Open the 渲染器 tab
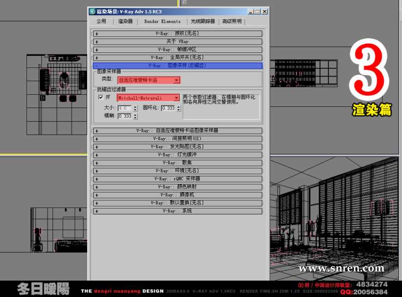This screenshot has height=297, width=402. [125, 21]
